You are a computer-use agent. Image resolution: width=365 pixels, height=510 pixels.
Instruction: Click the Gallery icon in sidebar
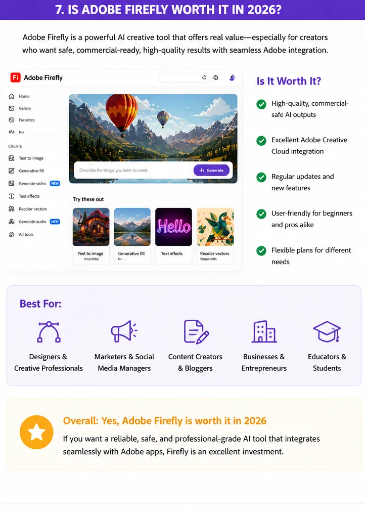(12, 108)
